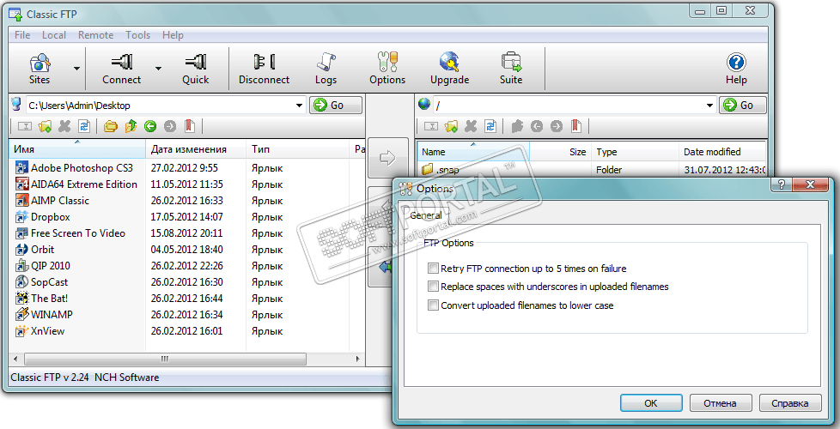Select Adobe Photoshop CS3 in local list
Image resolution: width=840 pixels, height=429 pixels.
(82, 168)
